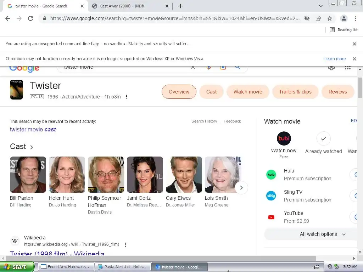363x272 pixels.
Task: Click the browser forward arrow
Action: point(19,18)
